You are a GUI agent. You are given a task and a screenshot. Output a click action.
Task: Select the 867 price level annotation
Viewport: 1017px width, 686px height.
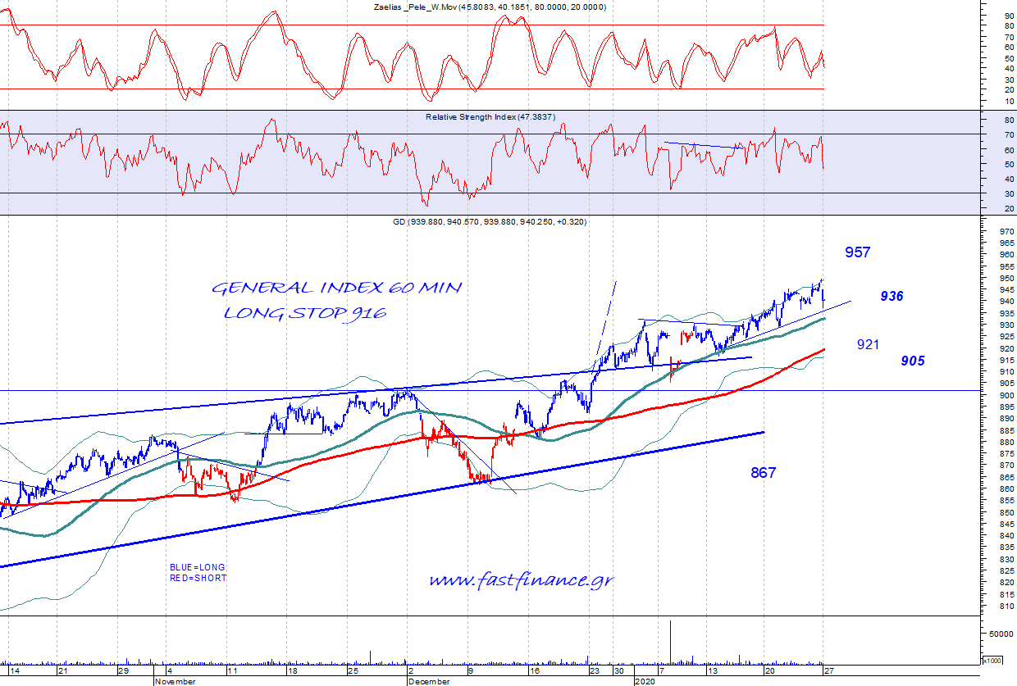[763, 473]
